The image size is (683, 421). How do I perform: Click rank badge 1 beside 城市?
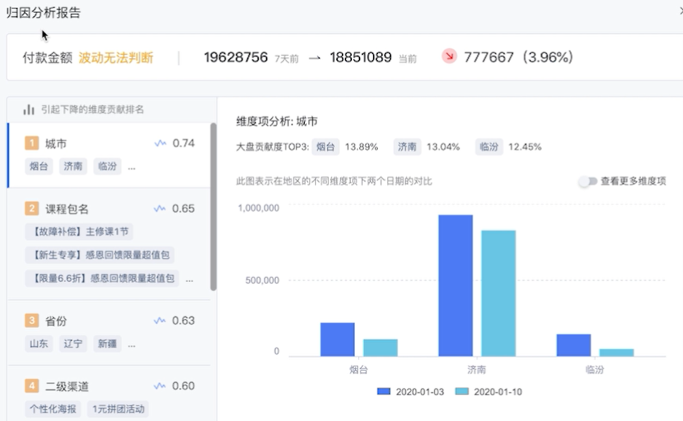pyautogui.click(x=32, y=144)
